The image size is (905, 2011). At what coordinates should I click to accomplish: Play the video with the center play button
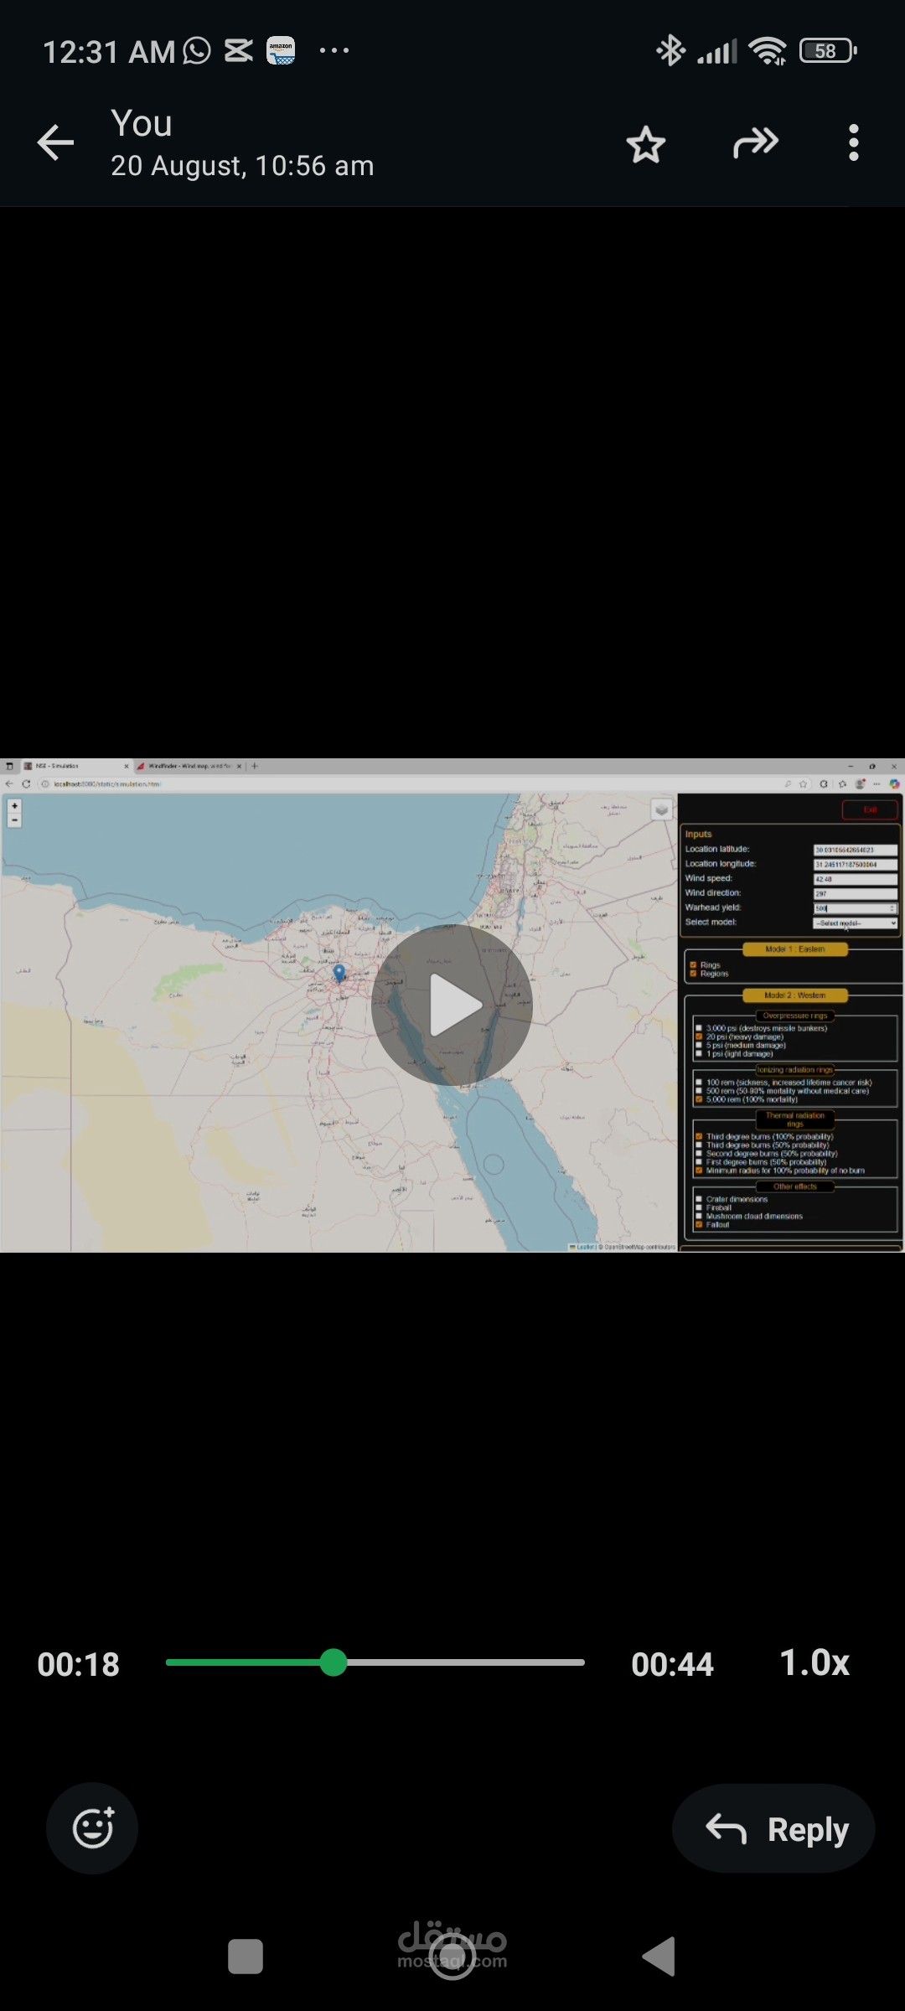(452, 1005)
